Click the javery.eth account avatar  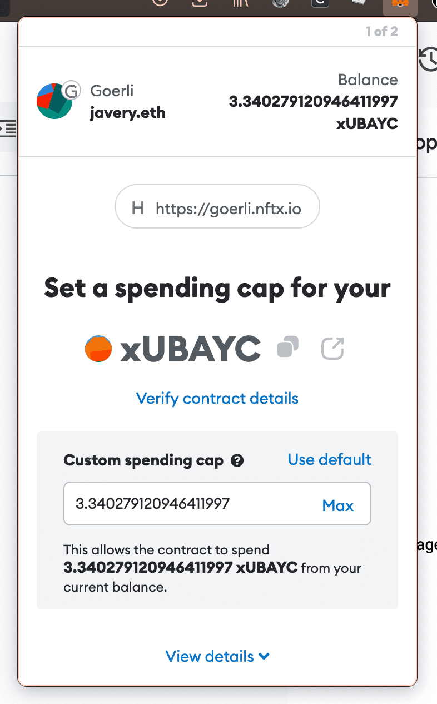[x=54, y=101]
